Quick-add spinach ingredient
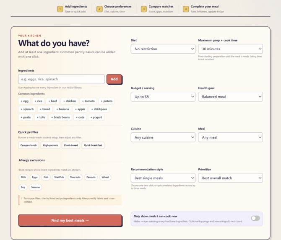Screen dimensions: 281x240 pos(27,109)
